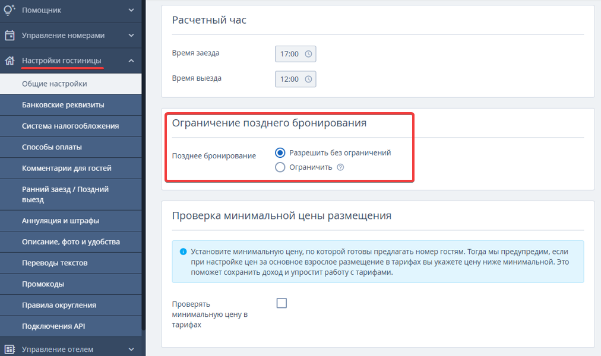Click the Время заезда label
601x356 pixels.
[x=195, y=53]
